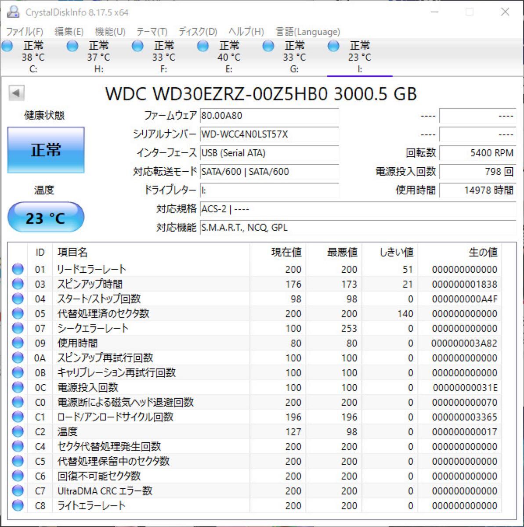Viewport: 524px width, 527px height.
Task: Open the 機能(U) menu
Action: tap(110, 32)
